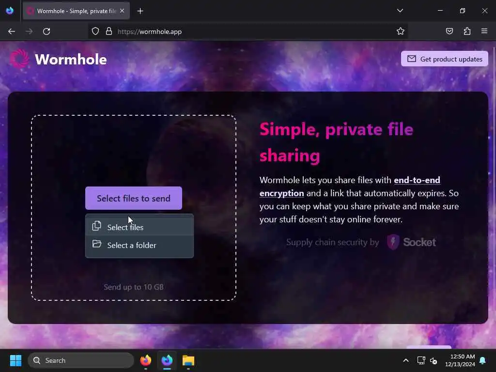The image size is (496, 372).
Task: Click the Socket sponsor logo
Action: tap(411, 242)
